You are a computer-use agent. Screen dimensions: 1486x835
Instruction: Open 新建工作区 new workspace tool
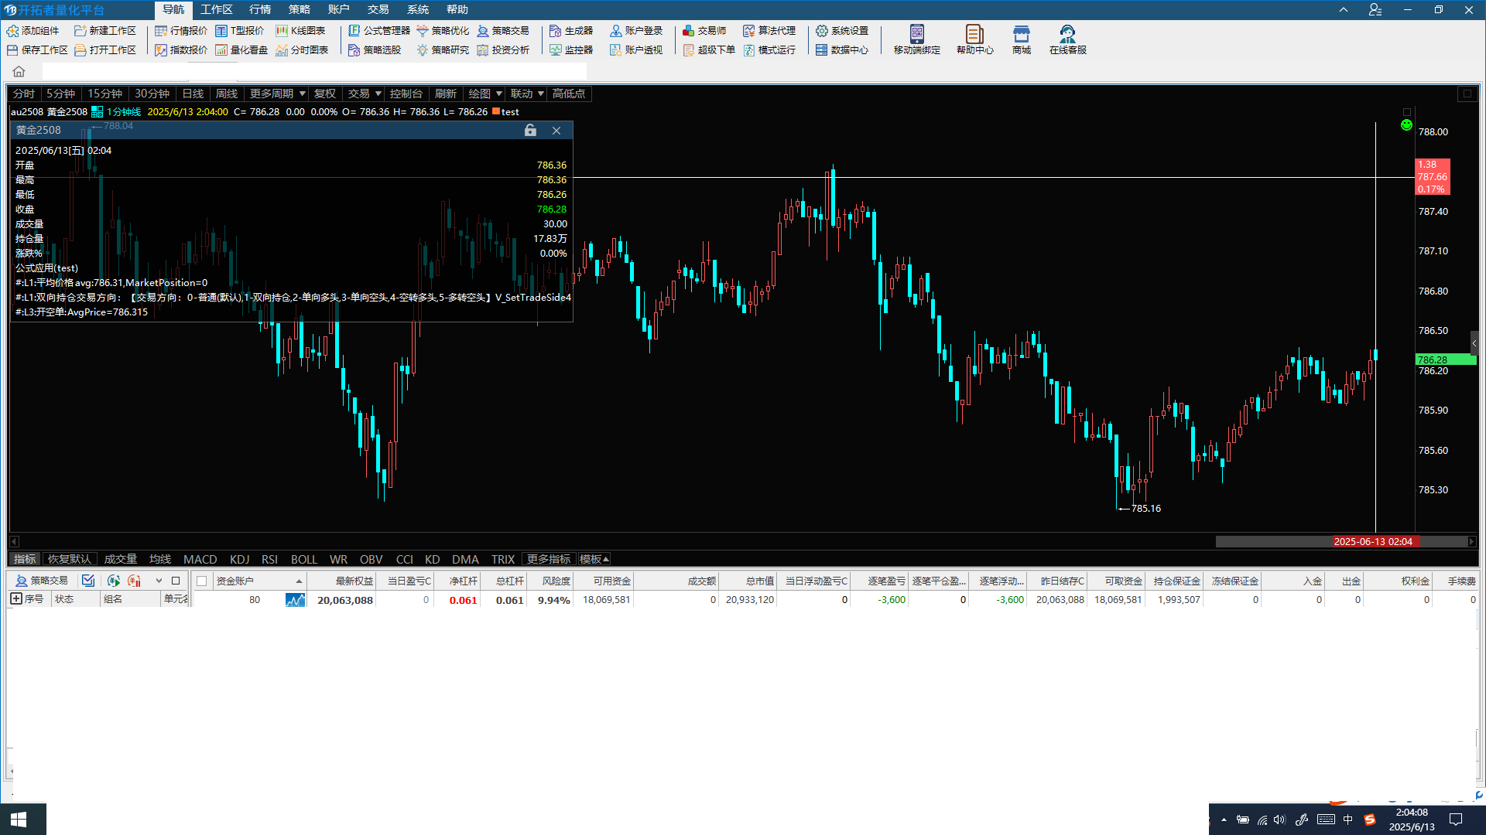coord(105,31)
